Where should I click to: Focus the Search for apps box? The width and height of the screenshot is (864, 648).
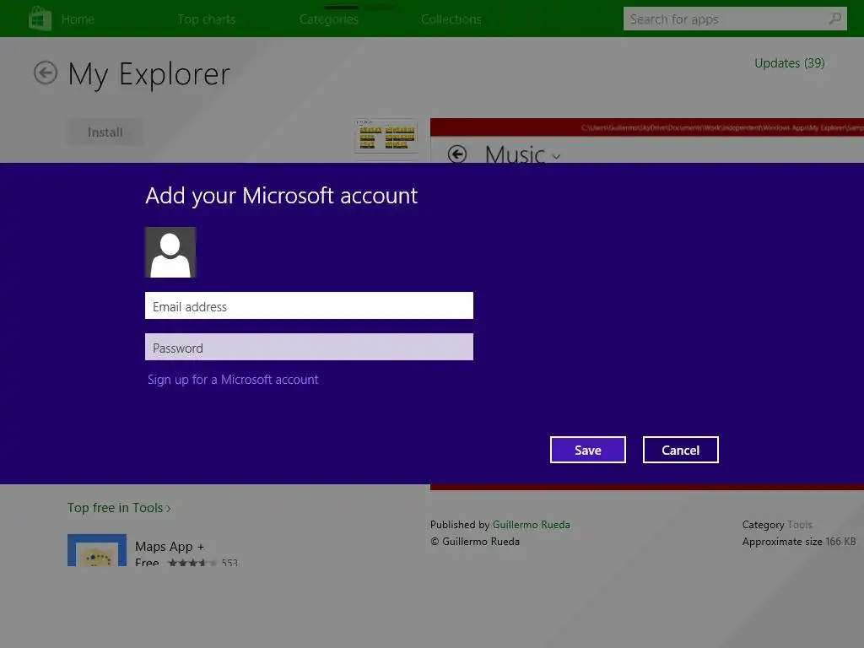(735, 19)
